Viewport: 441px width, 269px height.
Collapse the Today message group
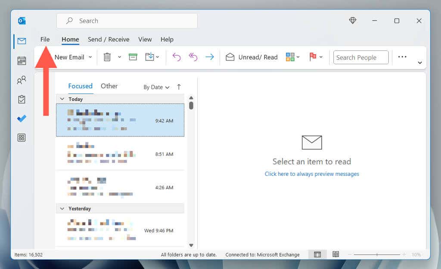click(x=62, y=99)
